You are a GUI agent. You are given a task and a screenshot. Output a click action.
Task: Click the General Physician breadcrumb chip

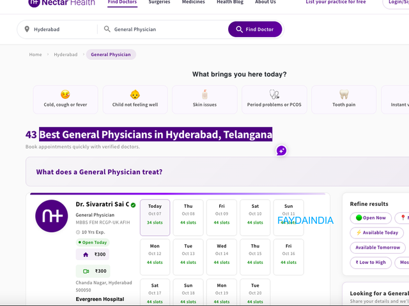click(x=111, y=54)
